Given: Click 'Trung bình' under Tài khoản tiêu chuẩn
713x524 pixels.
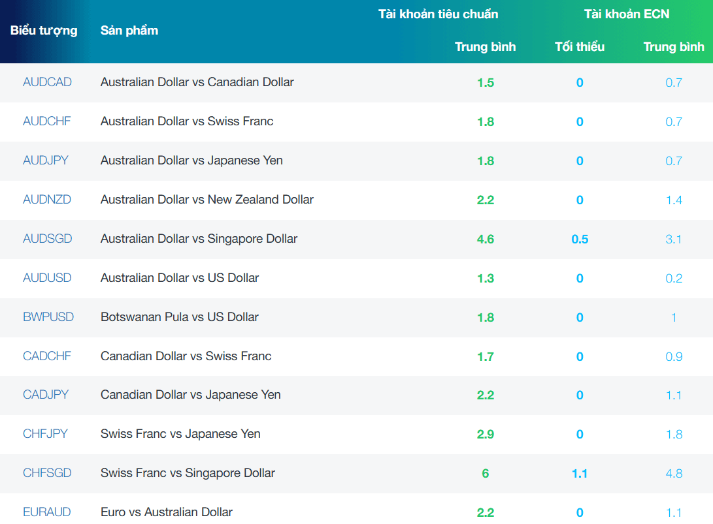Looking at the screenshot, I should [x=485, y=47].
